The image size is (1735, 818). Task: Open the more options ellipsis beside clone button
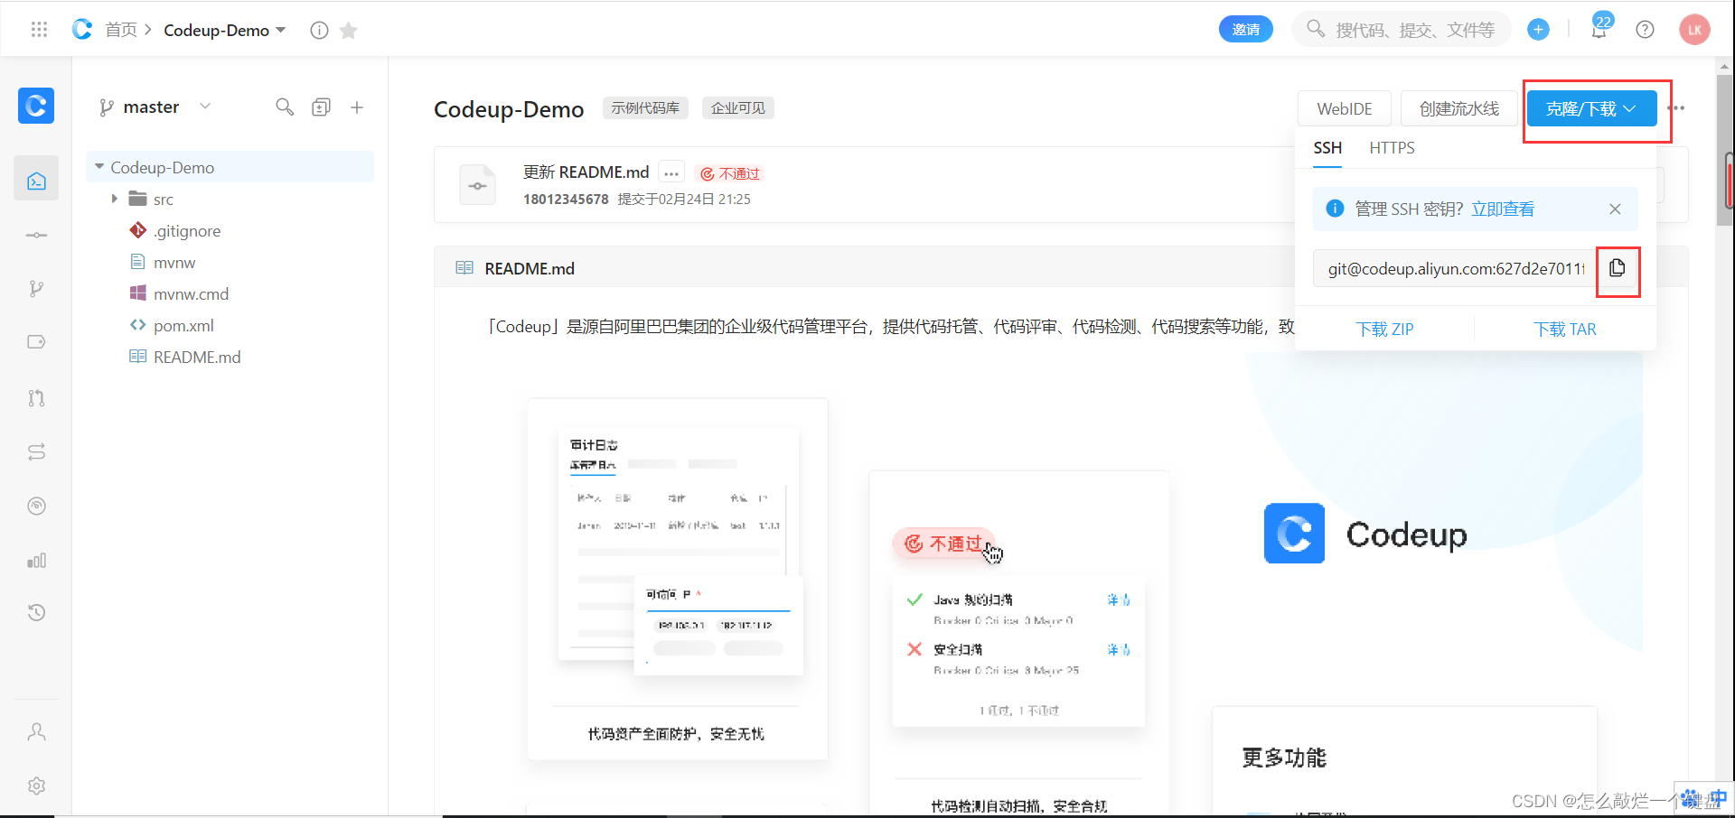click(1678, 108)
